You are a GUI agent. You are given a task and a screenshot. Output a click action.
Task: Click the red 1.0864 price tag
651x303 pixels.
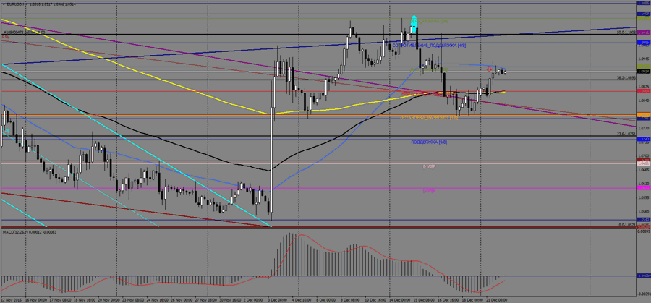(643, 91)
